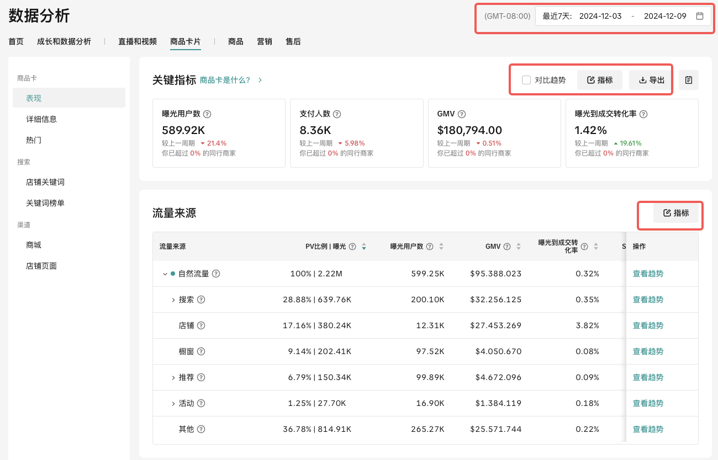Switch to the 直播和视频 tab
This screenshot has width=718, height=460.
(138, 41)
